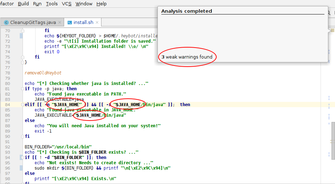Click line number 78 in the gutter
This screenshot has width=335, height=184.
8,73
